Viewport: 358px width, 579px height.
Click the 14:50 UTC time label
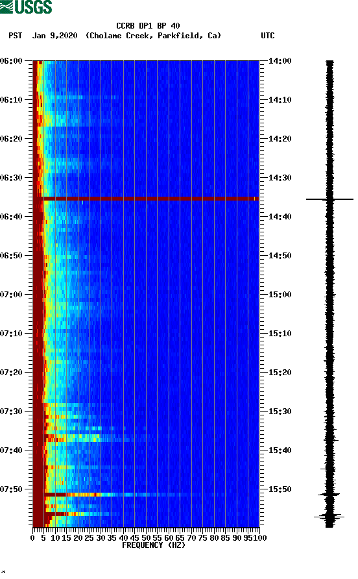[280, 256]
